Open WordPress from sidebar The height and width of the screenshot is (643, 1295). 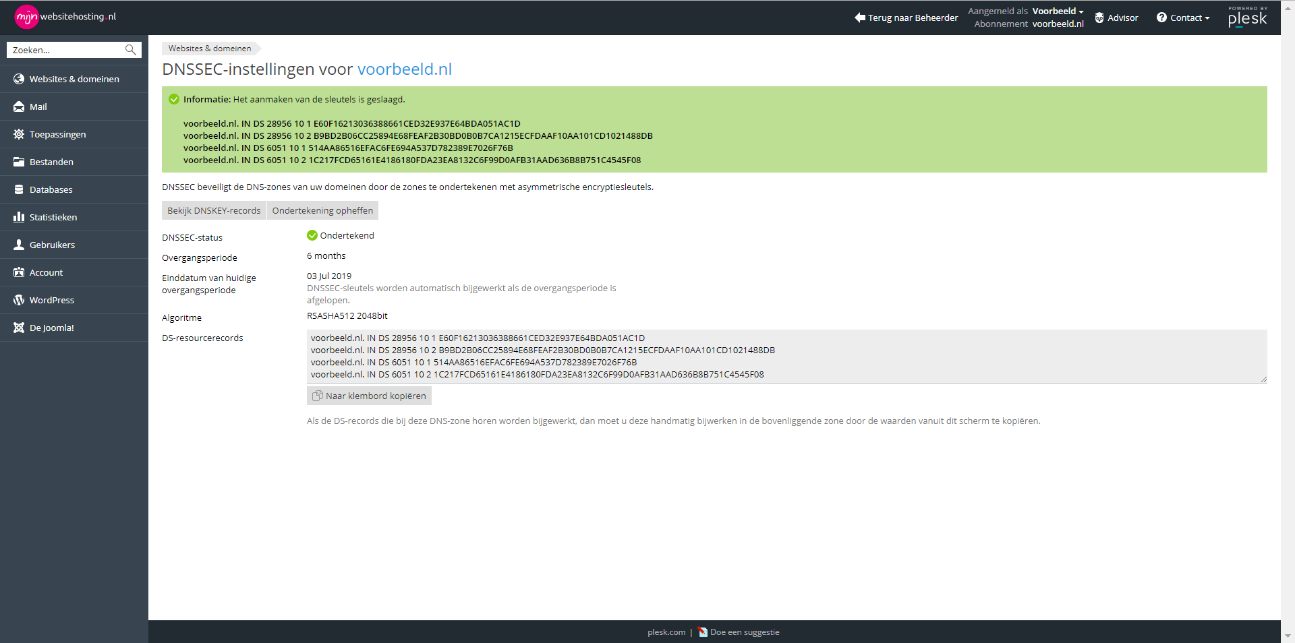coord(74,300)
